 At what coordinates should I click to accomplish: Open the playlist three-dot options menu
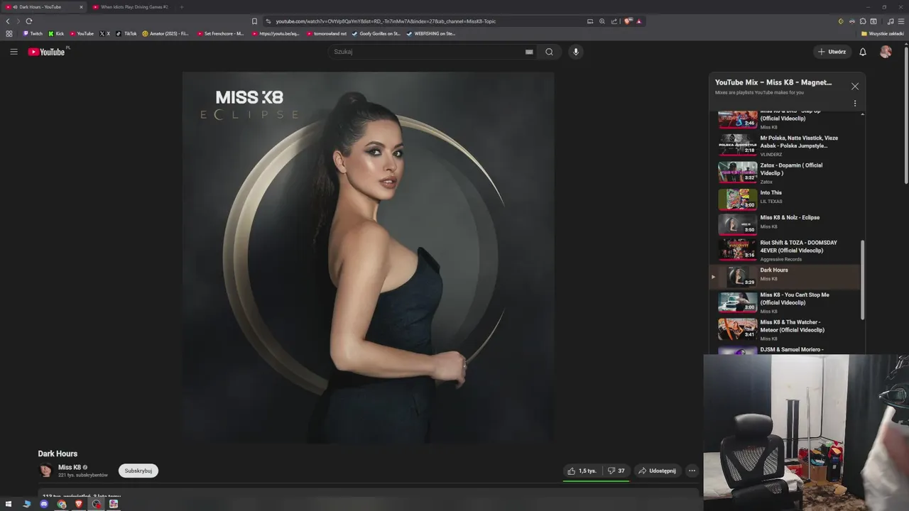[x=855, y=104]
